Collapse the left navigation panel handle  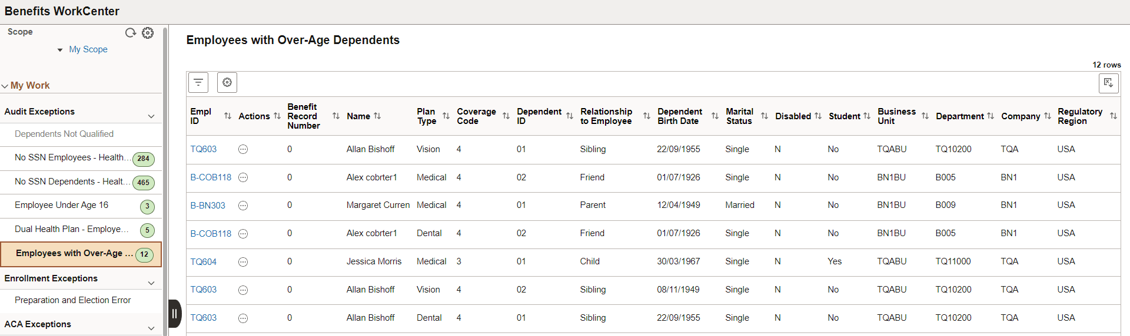[175, 314]
